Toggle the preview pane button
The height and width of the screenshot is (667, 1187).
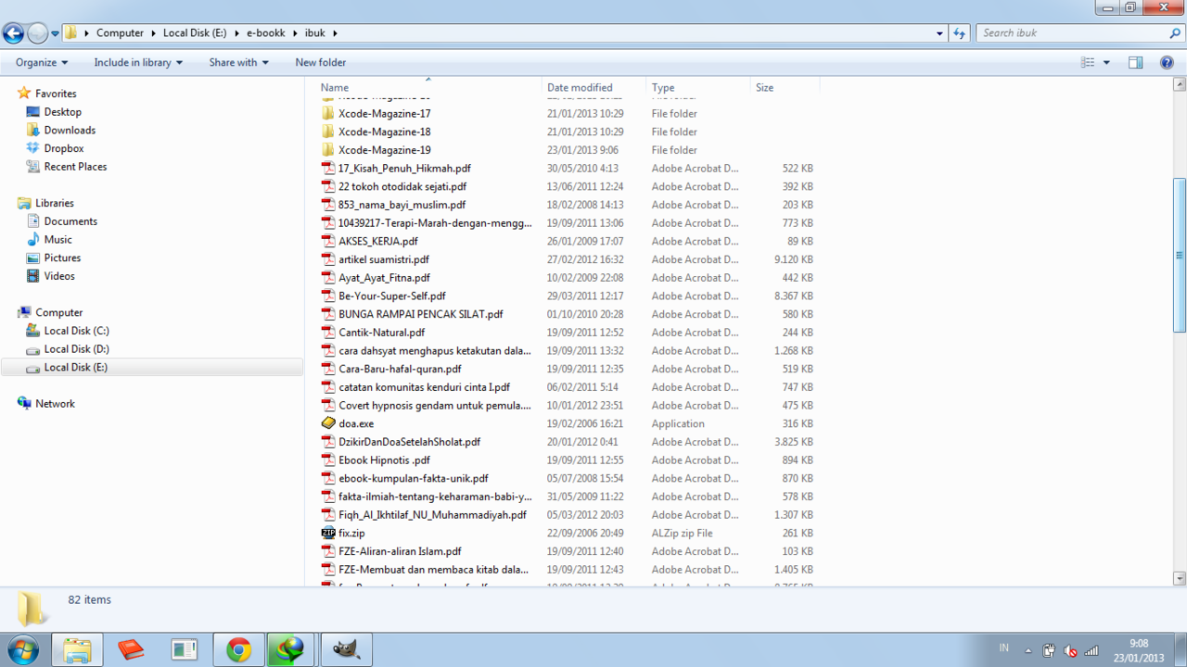1135,62
